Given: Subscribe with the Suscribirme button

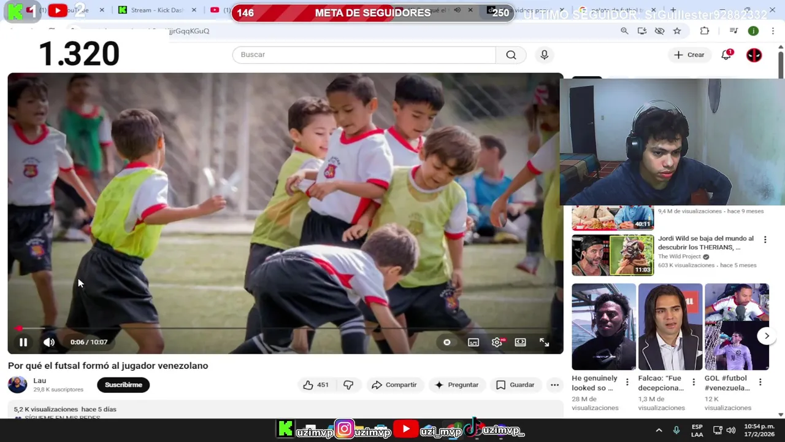Looking at the screenshot, I should tap(123, 385).
